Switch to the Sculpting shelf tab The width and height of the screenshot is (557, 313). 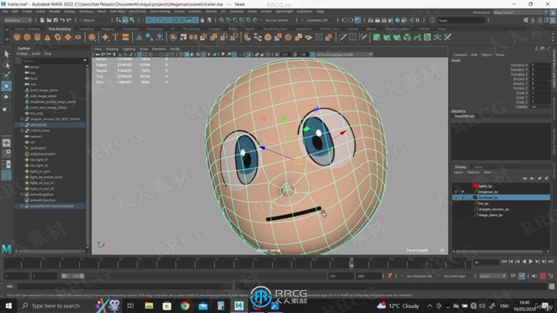click(86, 29)
